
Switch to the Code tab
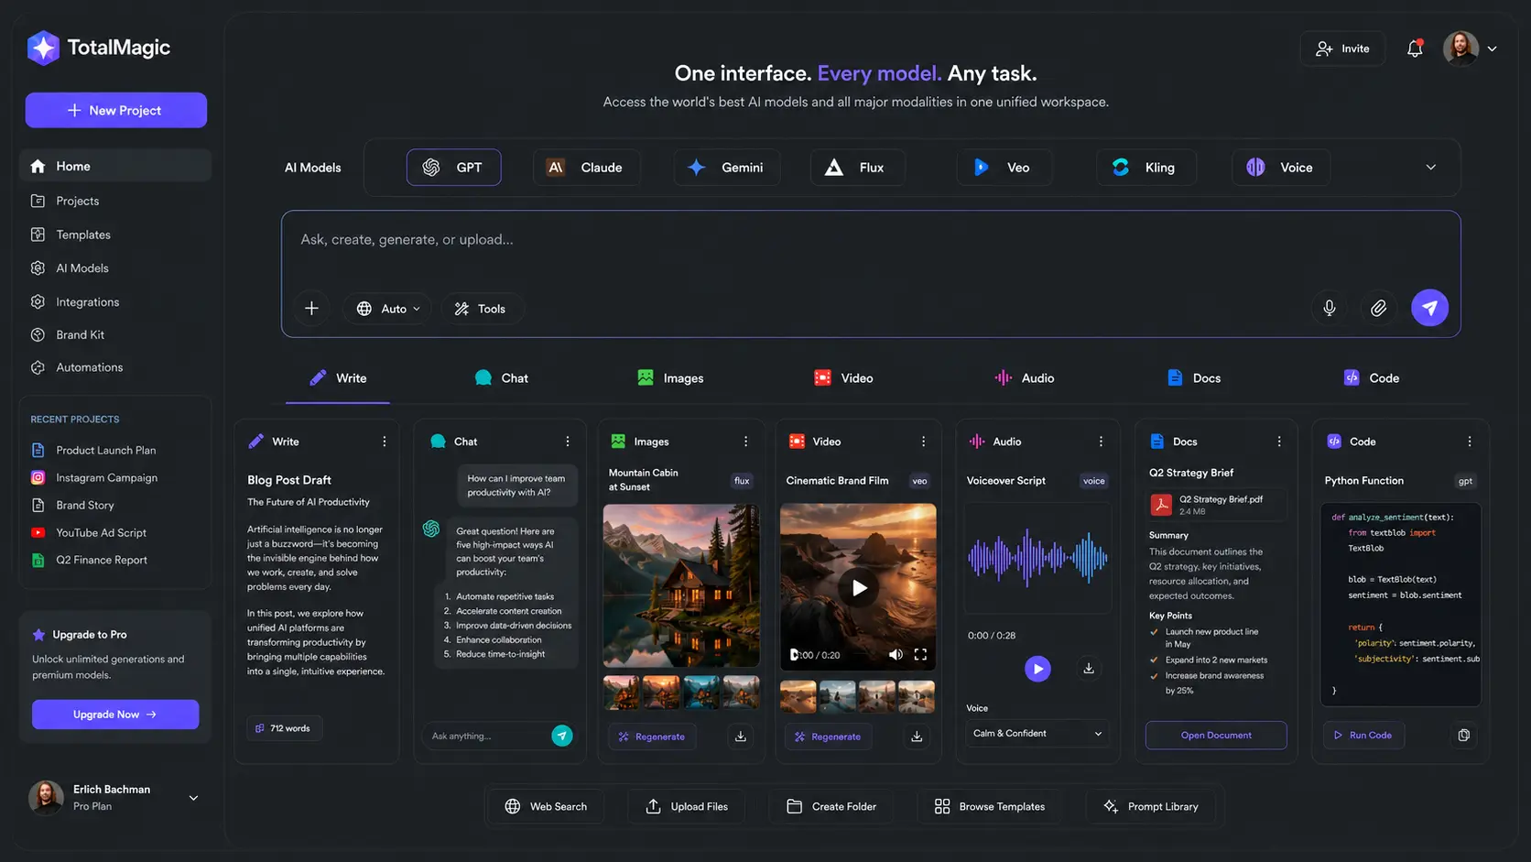tap(1371, 378)
